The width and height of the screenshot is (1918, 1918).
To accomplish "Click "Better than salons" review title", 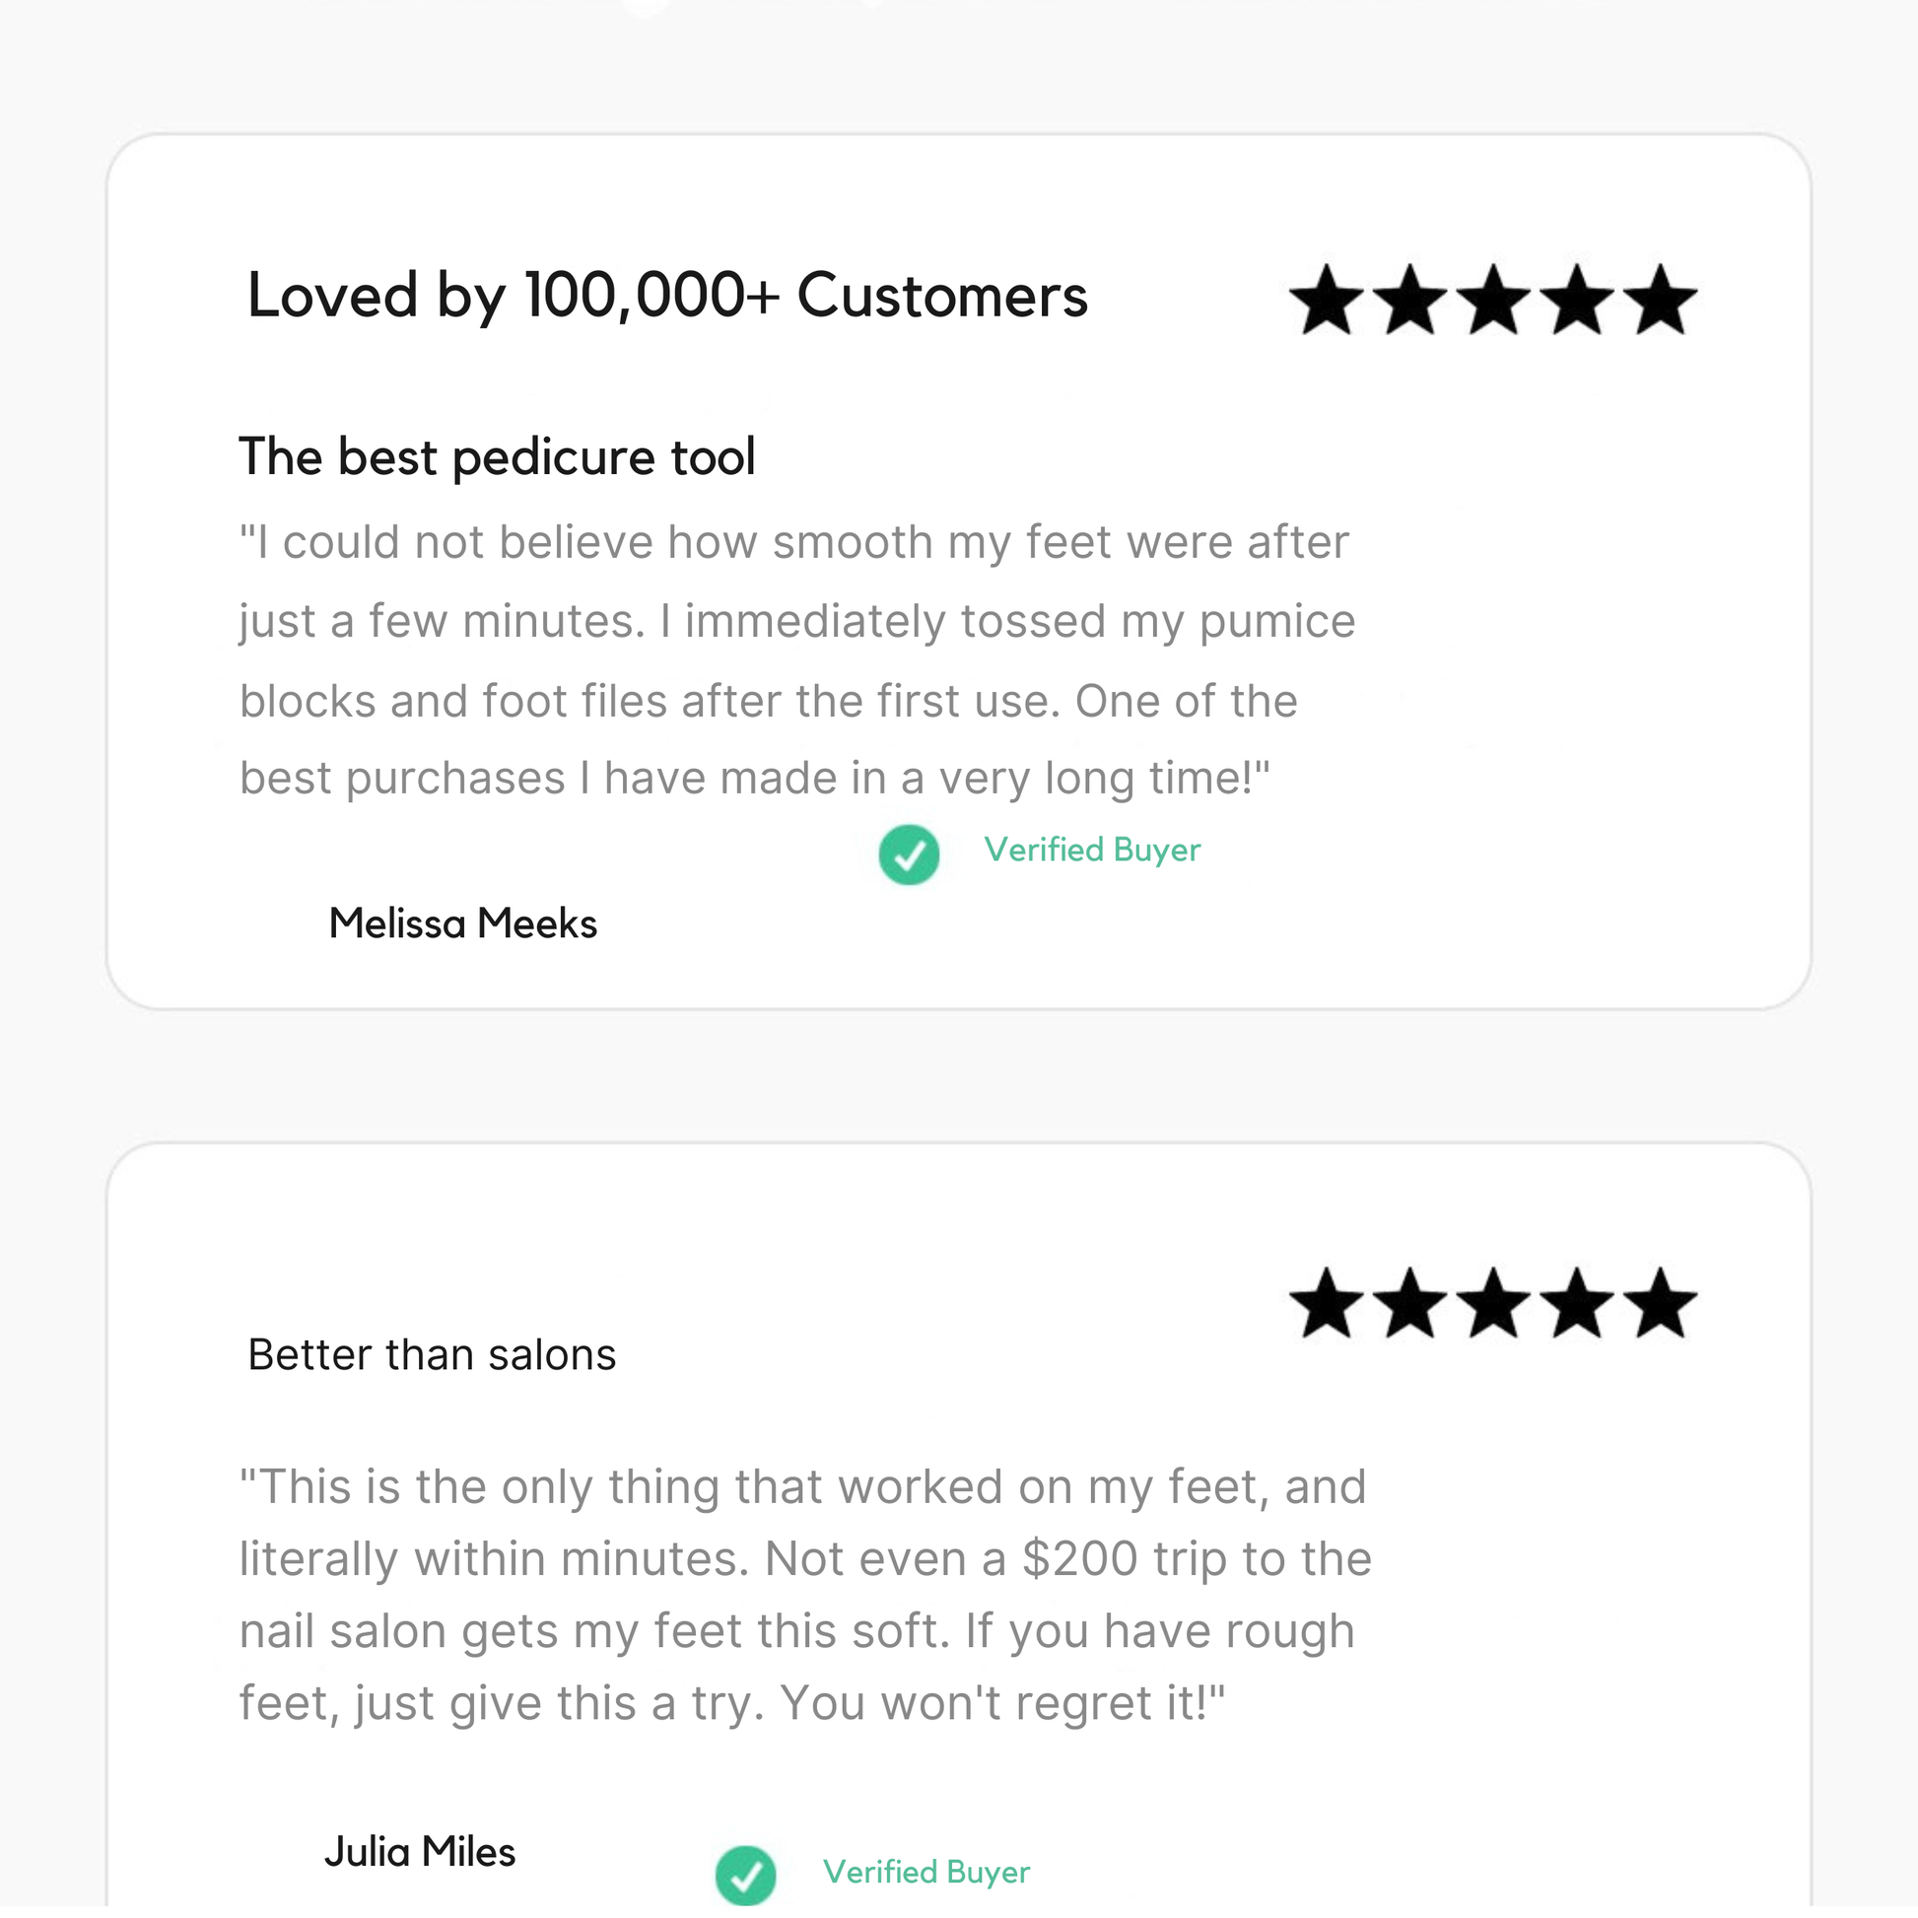I will pyautogui.click(x=432, y=1355).
